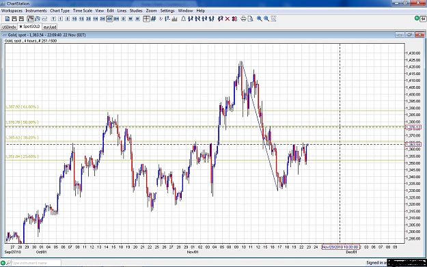Select the 15 minute time scale button
This screenshot has width=427, height=267.
click(x=81, y=19)
